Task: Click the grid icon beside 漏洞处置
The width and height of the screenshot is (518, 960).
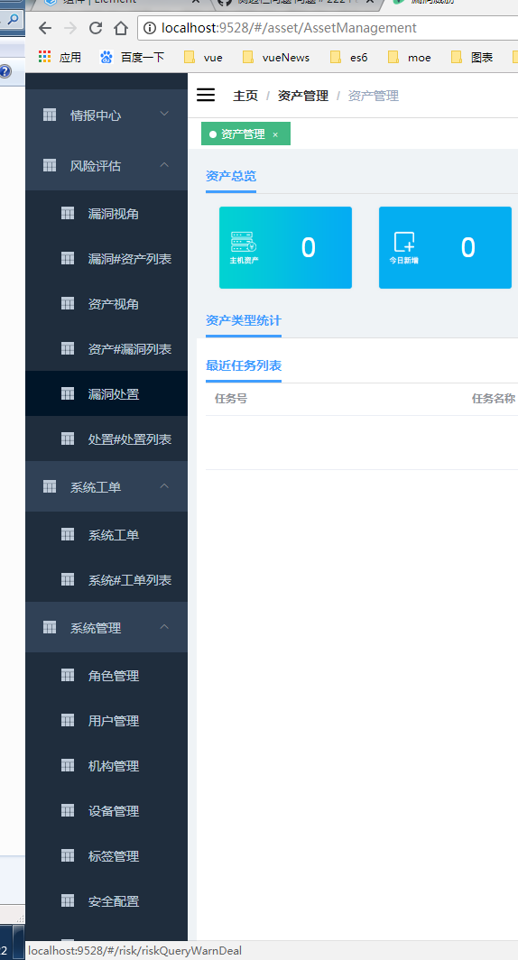Action: pos(68,393)
